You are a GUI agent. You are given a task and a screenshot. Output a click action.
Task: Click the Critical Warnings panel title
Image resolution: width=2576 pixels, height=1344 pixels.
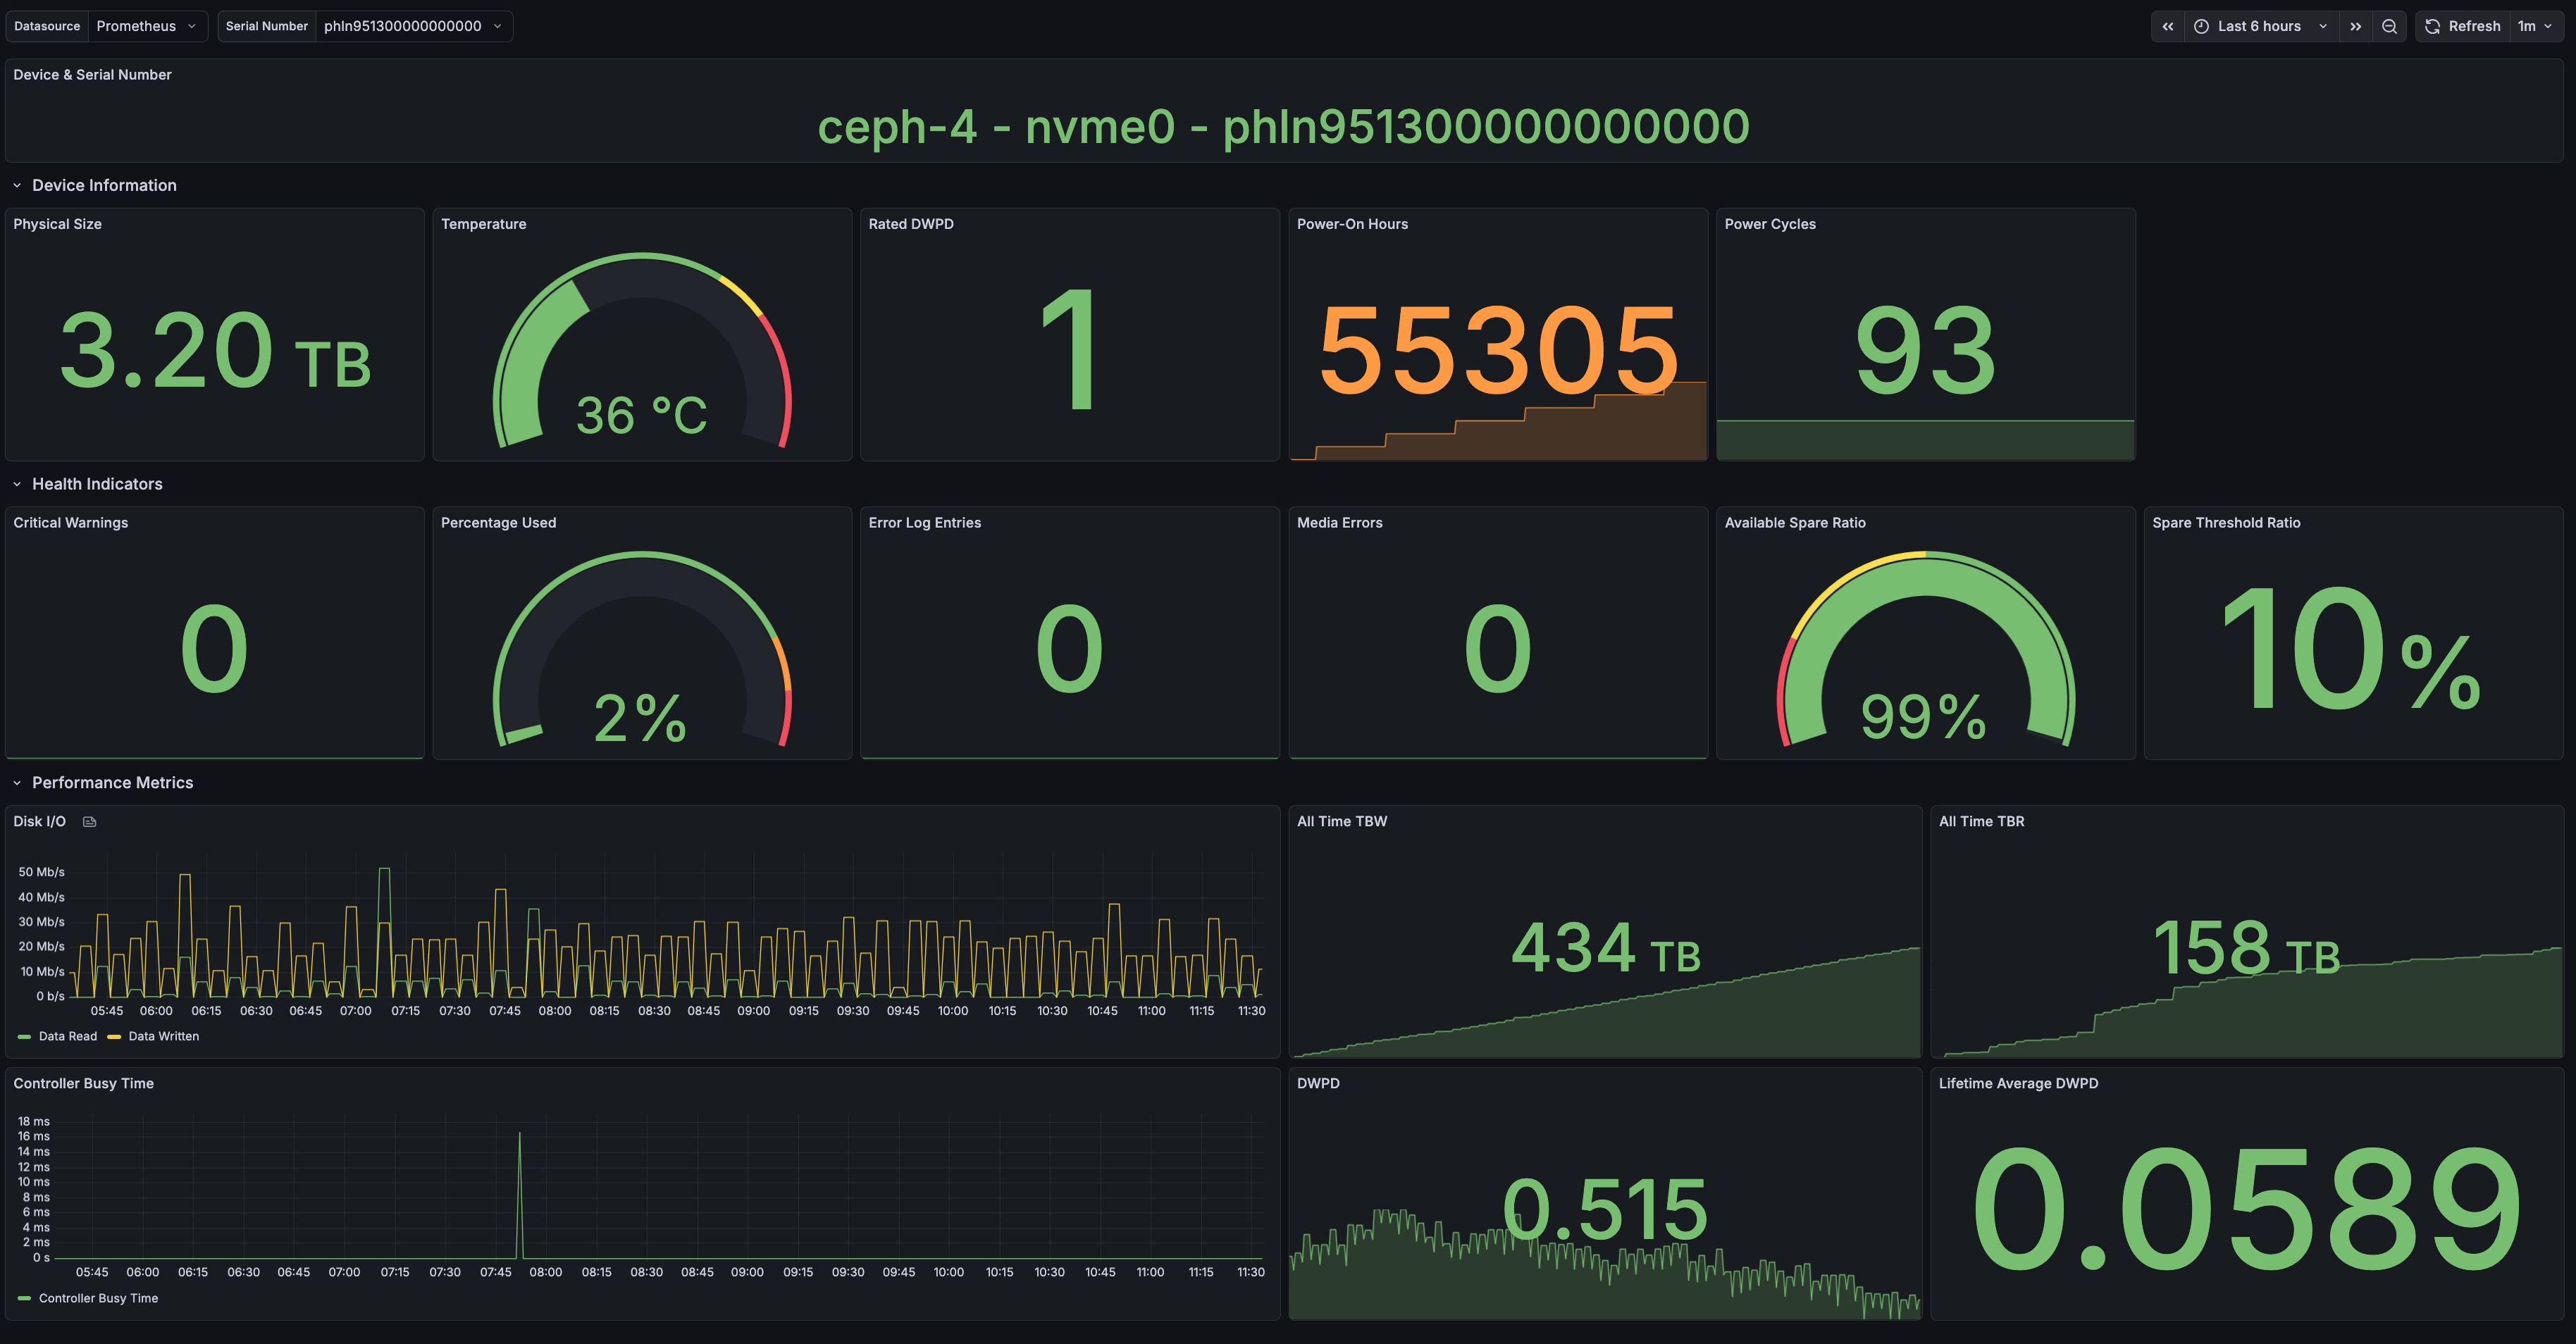70,523
